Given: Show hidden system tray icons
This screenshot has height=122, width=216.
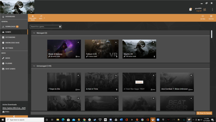Looking at the screenshot, I should point(193,120).
